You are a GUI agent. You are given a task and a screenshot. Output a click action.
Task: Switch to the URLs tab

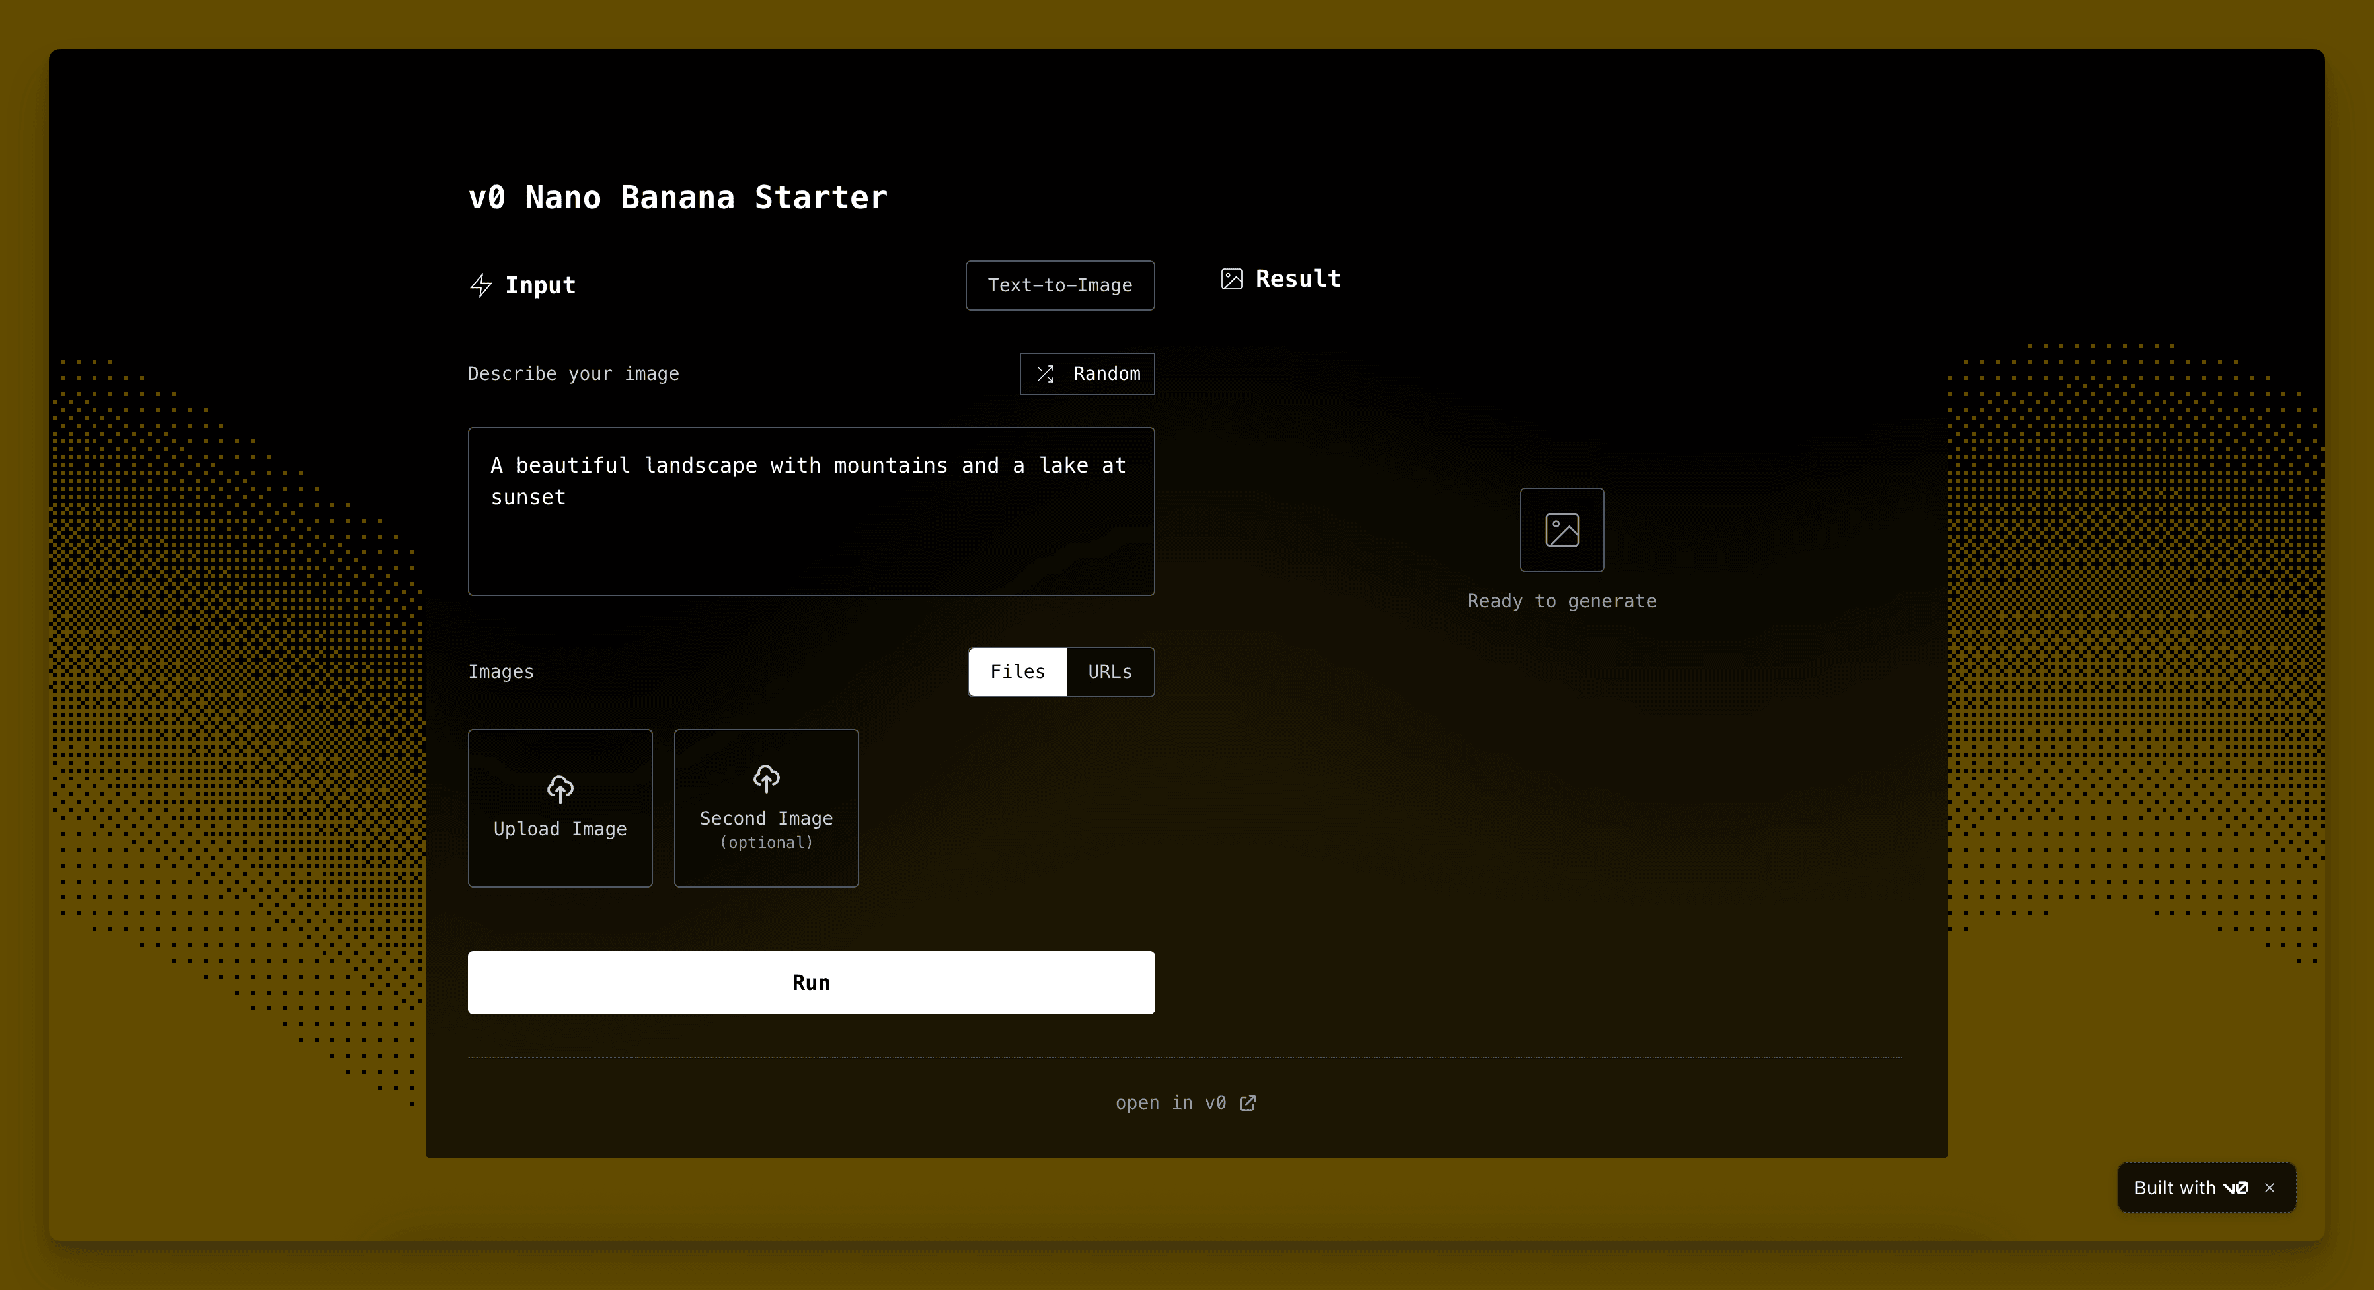(1110, 671)
